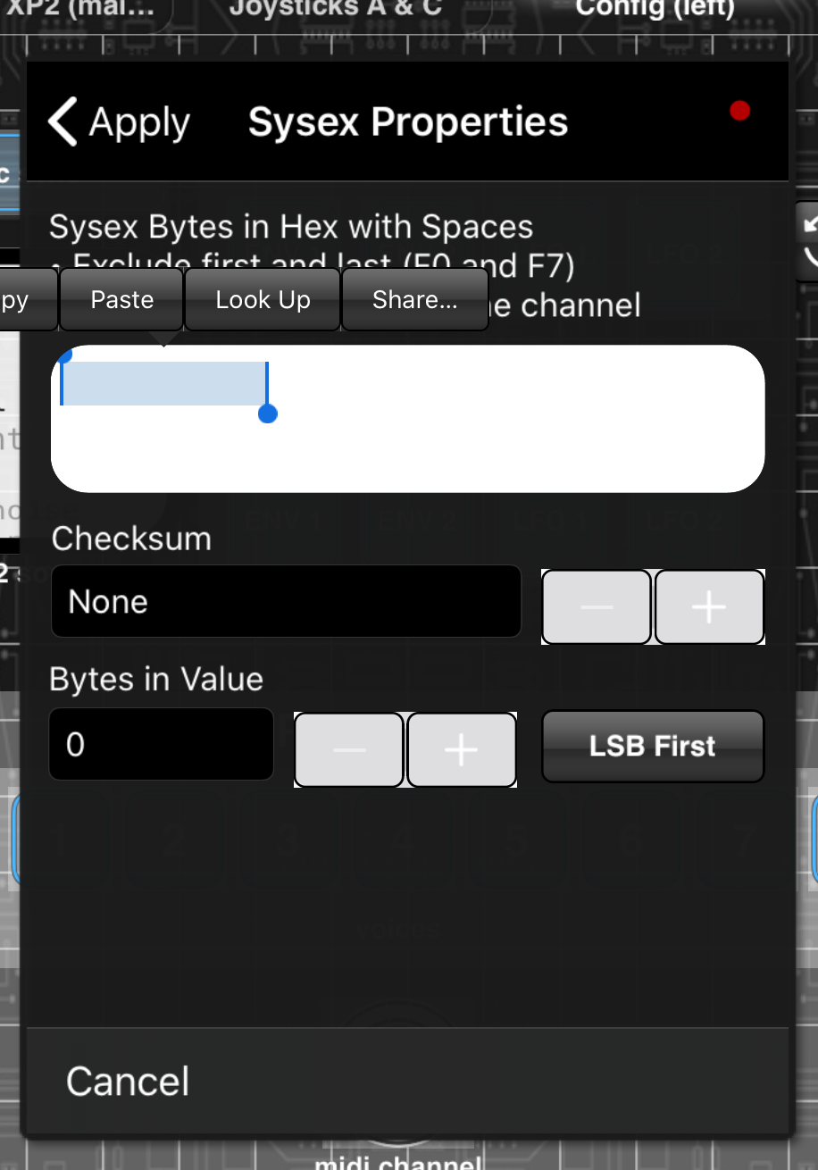The height and width of the screenshot is (1170, 818).
Task: Click the Apply button label
Action: coord(140,122)
